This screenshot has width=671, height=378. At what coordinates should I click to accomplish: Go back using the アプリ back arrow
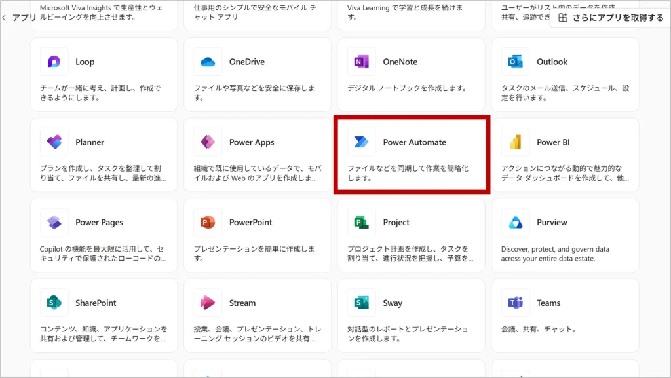(x=5, y=18)
